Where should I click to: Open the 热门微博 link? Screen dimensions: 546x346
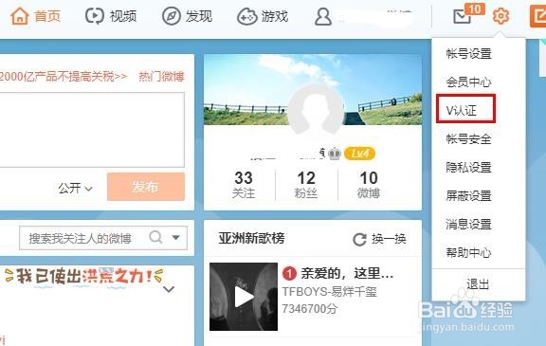tap(161, 76)
